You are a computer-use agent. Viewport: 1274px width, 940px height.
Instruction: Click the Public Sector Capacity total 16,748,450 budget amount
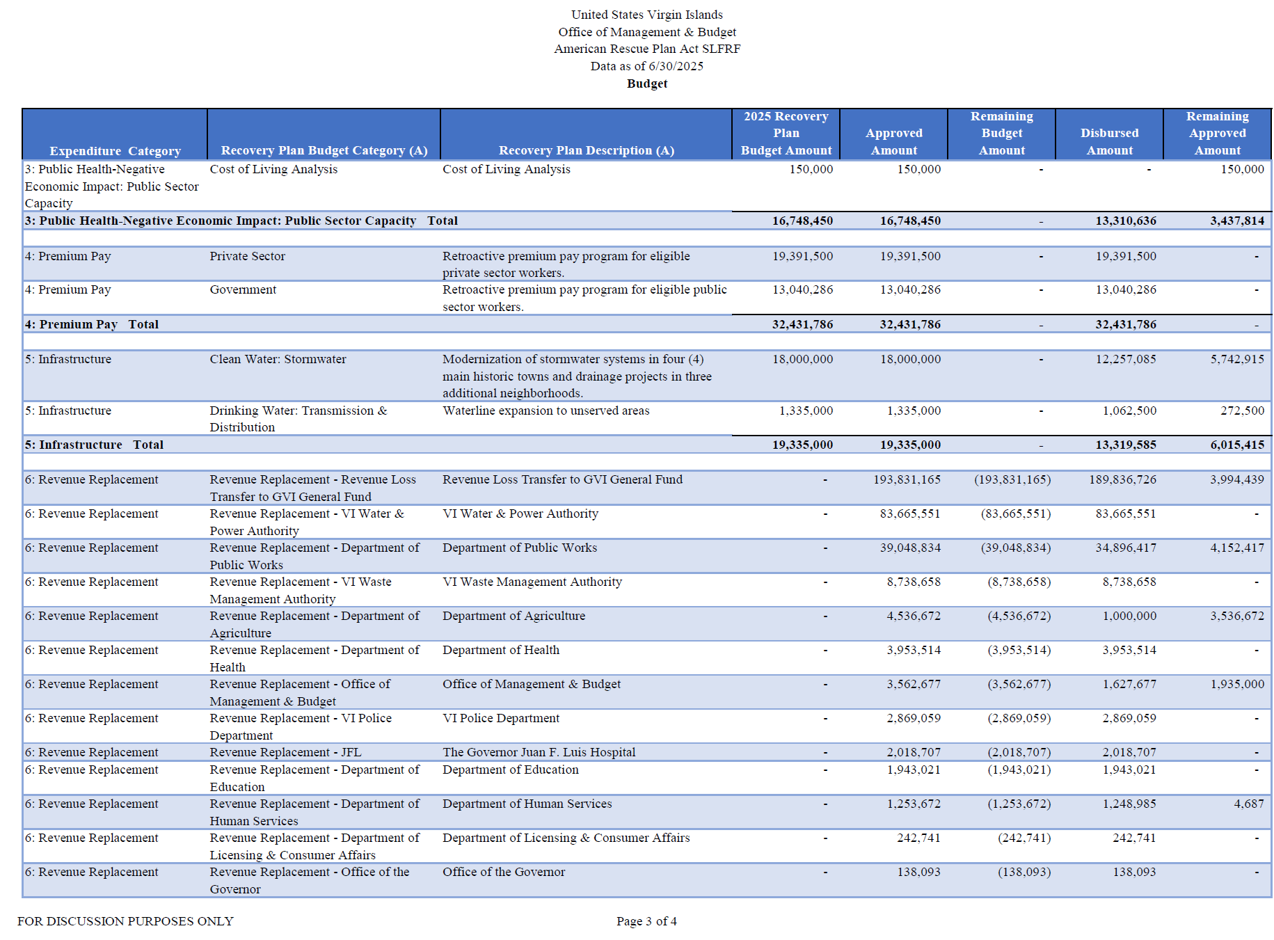[x=802, y=221]
